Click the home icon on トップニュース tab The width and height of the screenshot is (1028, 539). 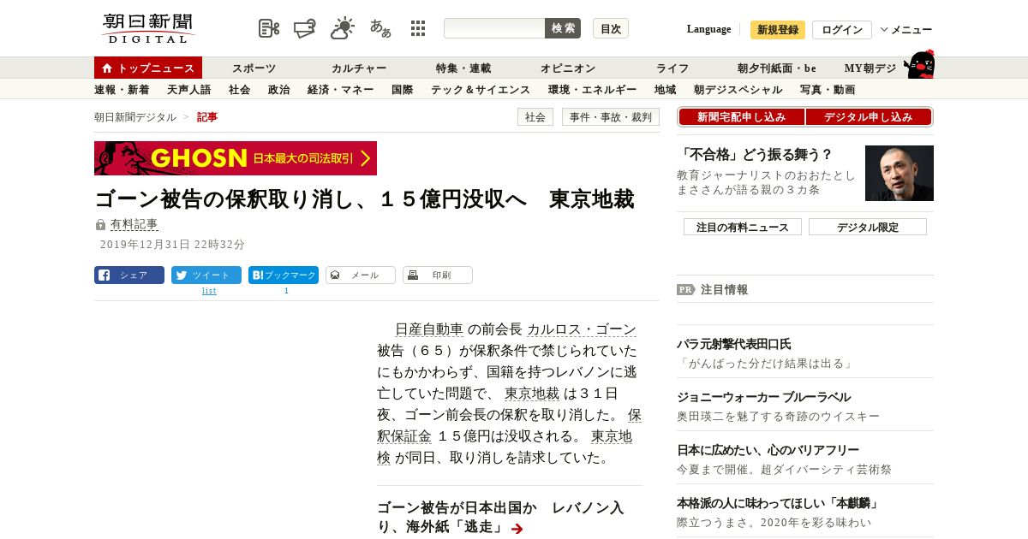tap(107, 68)
